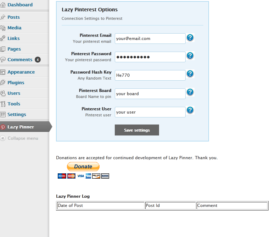Focus the Pinterest Board input field
This screenshot has height=237, width=271.
(x=150, y=94)
